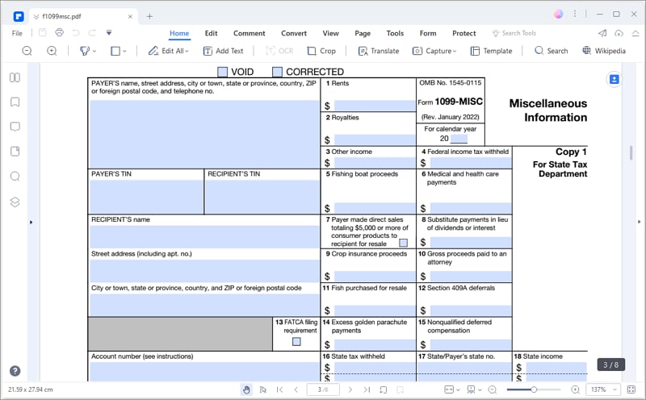The width and height of the screenshot is (646, 400).
Task: Select the rectangle shape tool icon
Action: pos(115,51)
